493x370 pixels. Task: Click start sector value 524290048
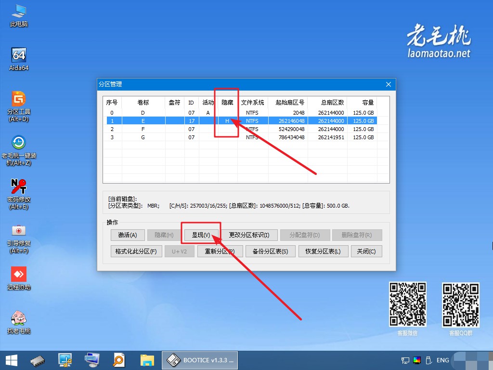click(x=291, y=129)
